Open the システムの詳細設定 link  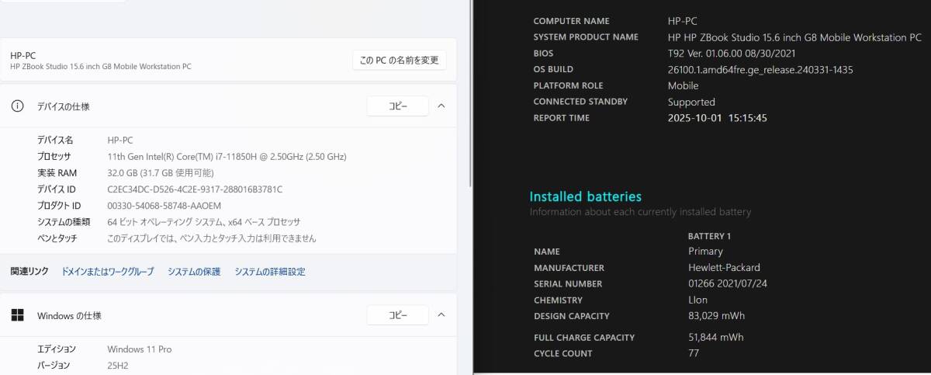coord(270,272)
